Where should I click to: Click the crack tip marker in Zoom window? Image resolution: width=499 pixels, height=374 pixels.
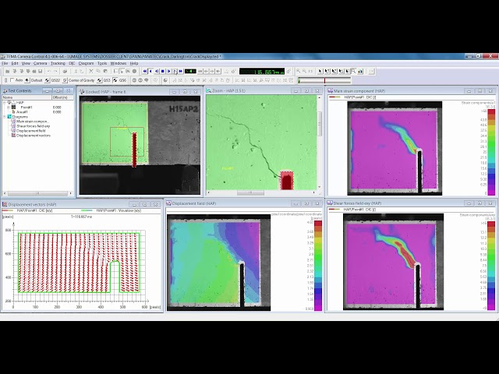pos(287,180)
